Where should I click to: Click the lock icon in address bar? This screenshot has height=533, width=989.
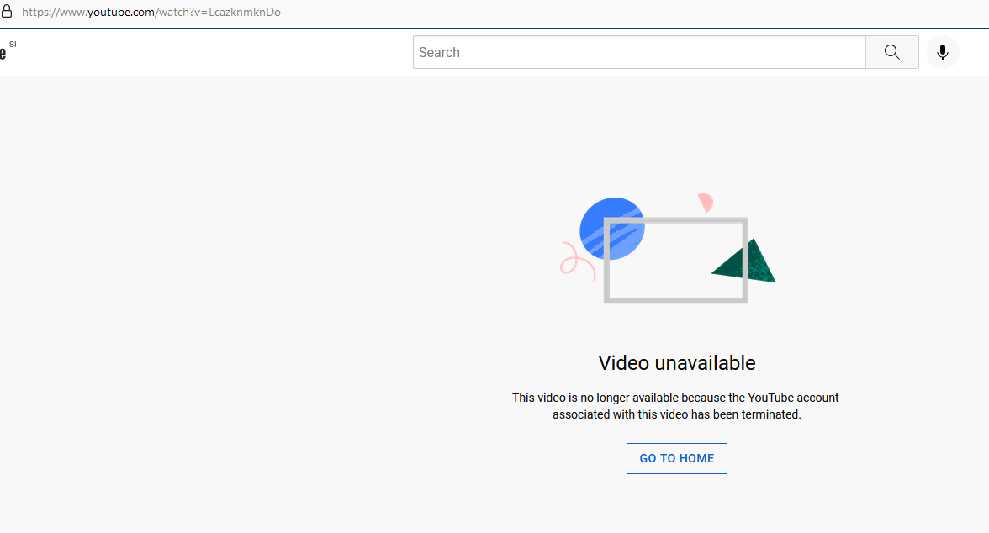click(x=7, y=12)
